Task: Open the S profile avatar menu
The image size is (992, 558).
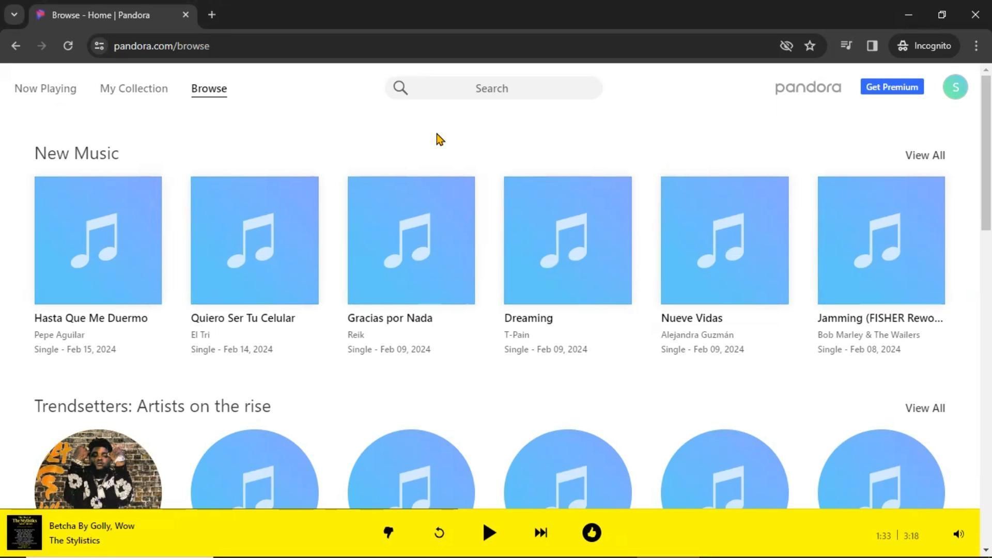Action: (955, 87)
